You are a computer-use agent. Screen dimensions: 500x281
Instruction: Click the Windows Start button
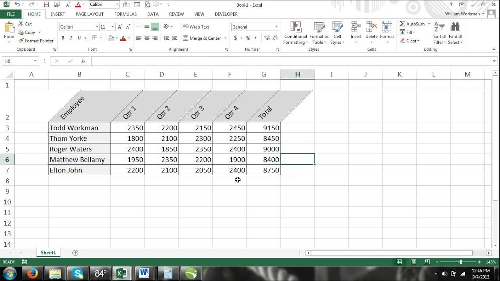pyautogui.click(x=9, y=273)
